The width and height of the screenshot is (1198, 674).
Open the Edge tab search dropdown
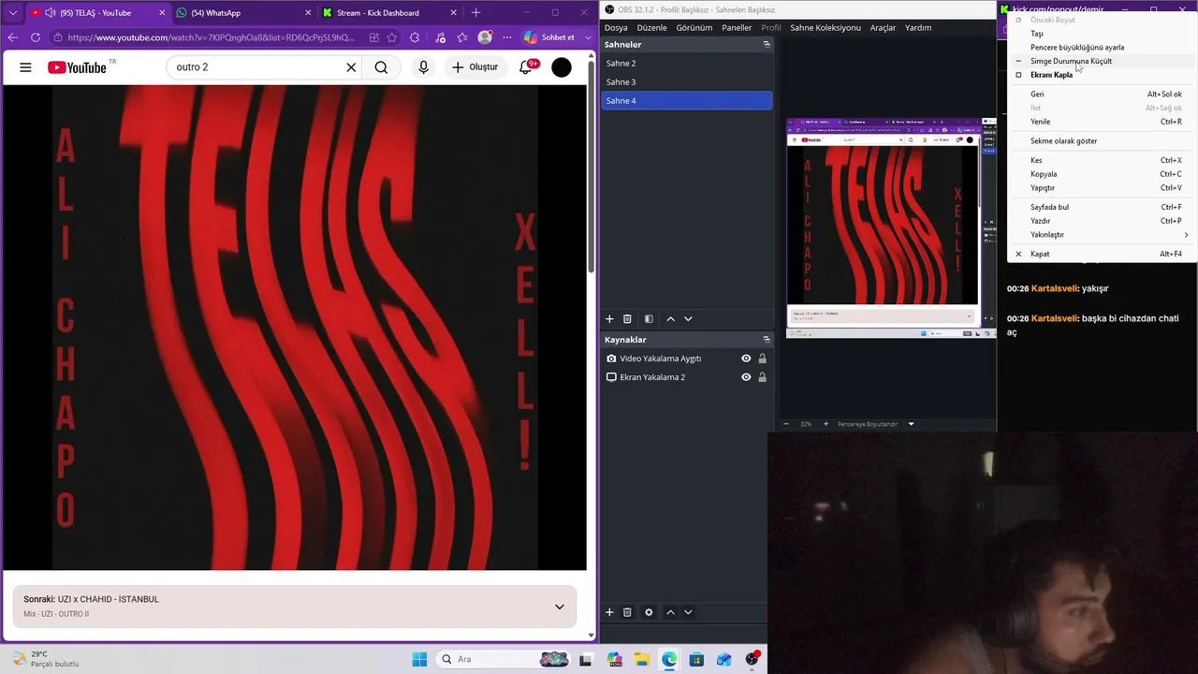(12, 12)
